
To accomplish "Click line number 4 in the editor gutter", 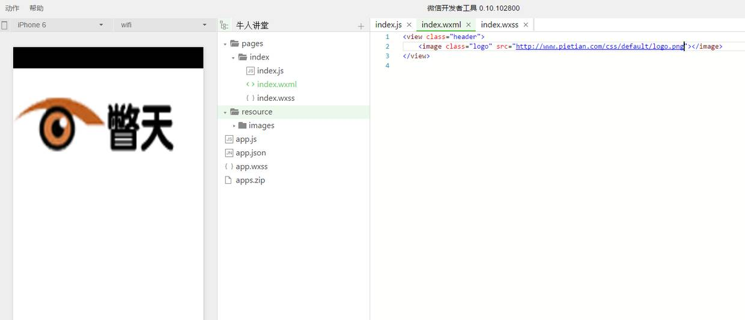I will point(388,65).
